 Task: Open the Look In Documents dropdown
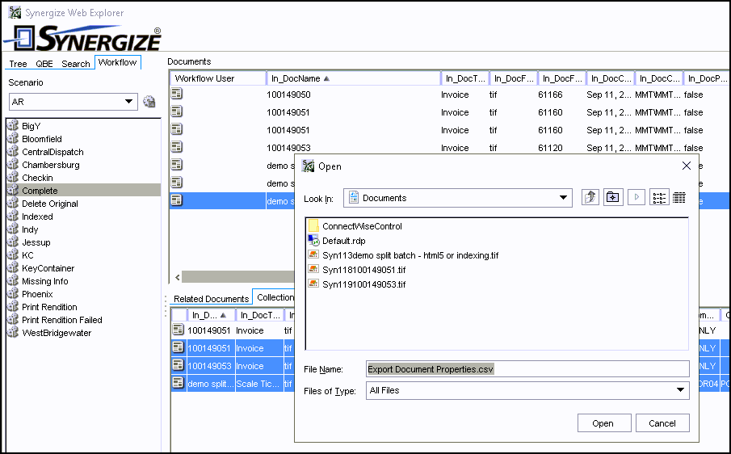tap(458, 198)
